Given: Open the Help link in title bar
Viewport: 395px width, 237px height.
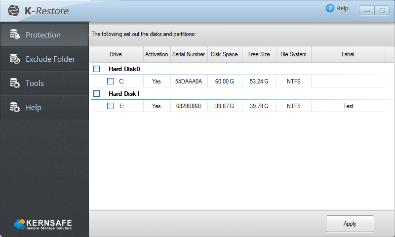Looking at the screenshot, I should (342, 8).
